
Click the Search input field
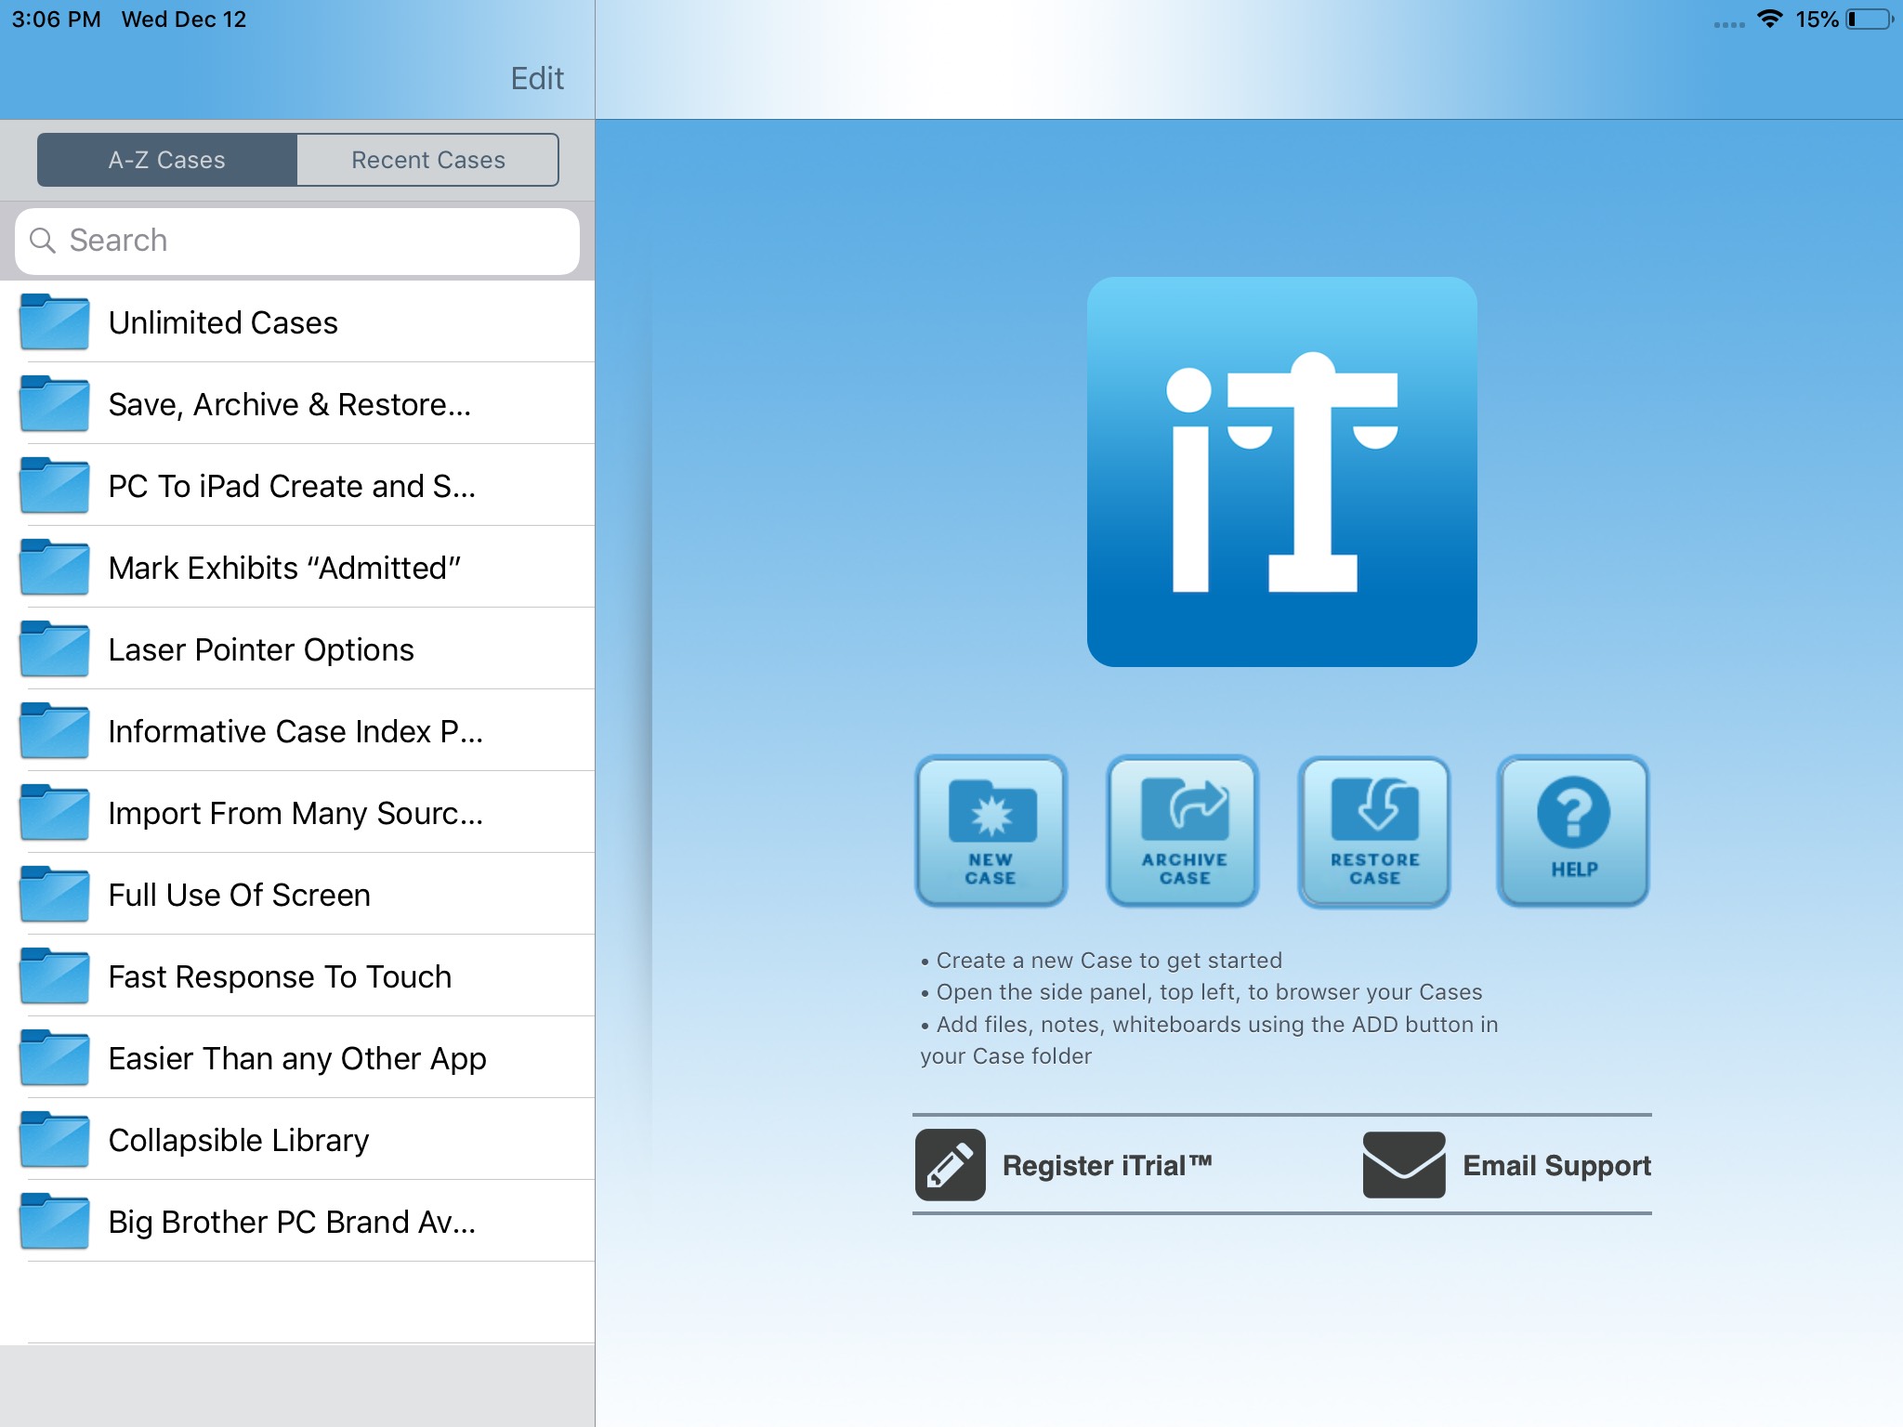click(295, 239)
